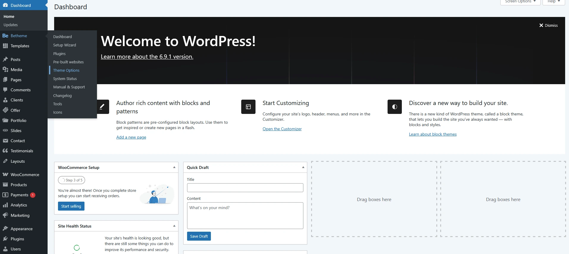Click the Start selling button
Screen dimensions: 569x254
71,206
